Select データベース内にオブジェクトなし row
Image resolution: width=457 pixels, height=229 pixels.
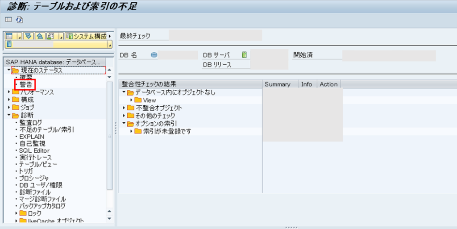click(191, 92)
